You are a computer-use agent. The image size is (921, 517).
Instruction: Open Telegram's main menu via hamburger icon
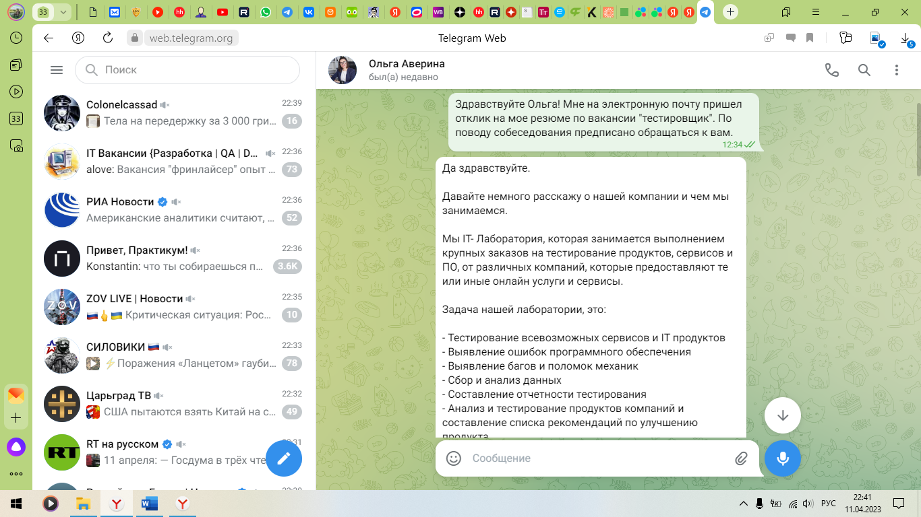click(57, 69)
